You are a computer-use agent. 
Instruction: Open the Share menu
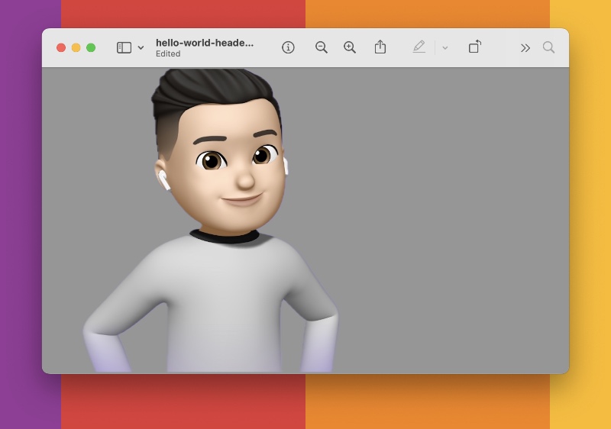pos(380,47)
